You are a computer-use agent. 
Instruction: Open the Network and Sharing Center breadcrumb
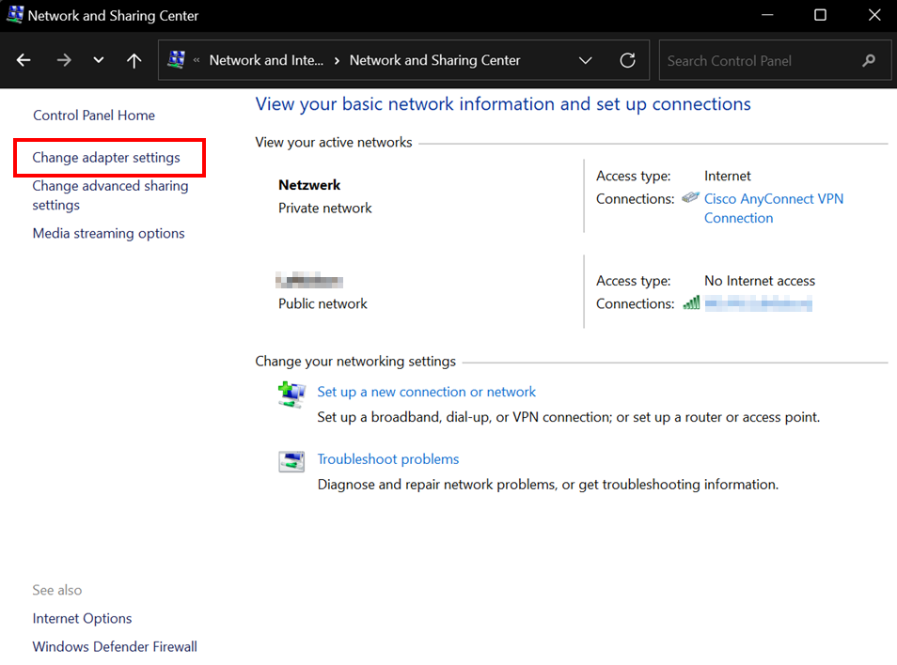point(434,60)
